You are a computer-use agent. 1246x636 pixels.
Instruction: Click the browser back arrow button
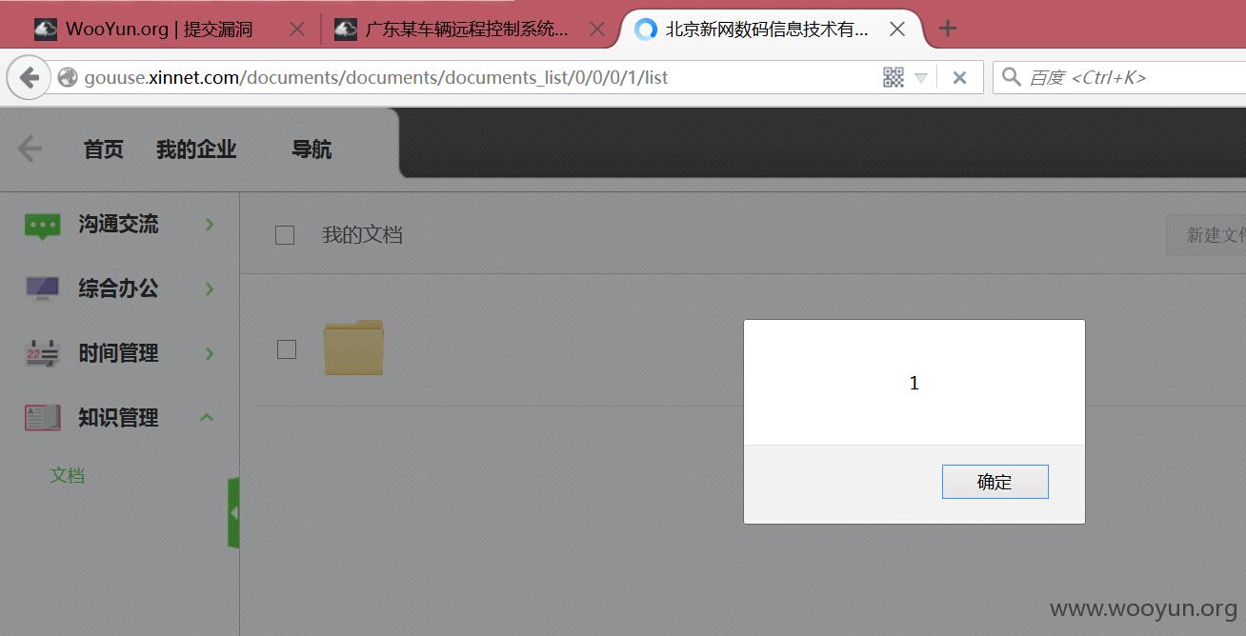pyautogui.click(x=30, y=77)
